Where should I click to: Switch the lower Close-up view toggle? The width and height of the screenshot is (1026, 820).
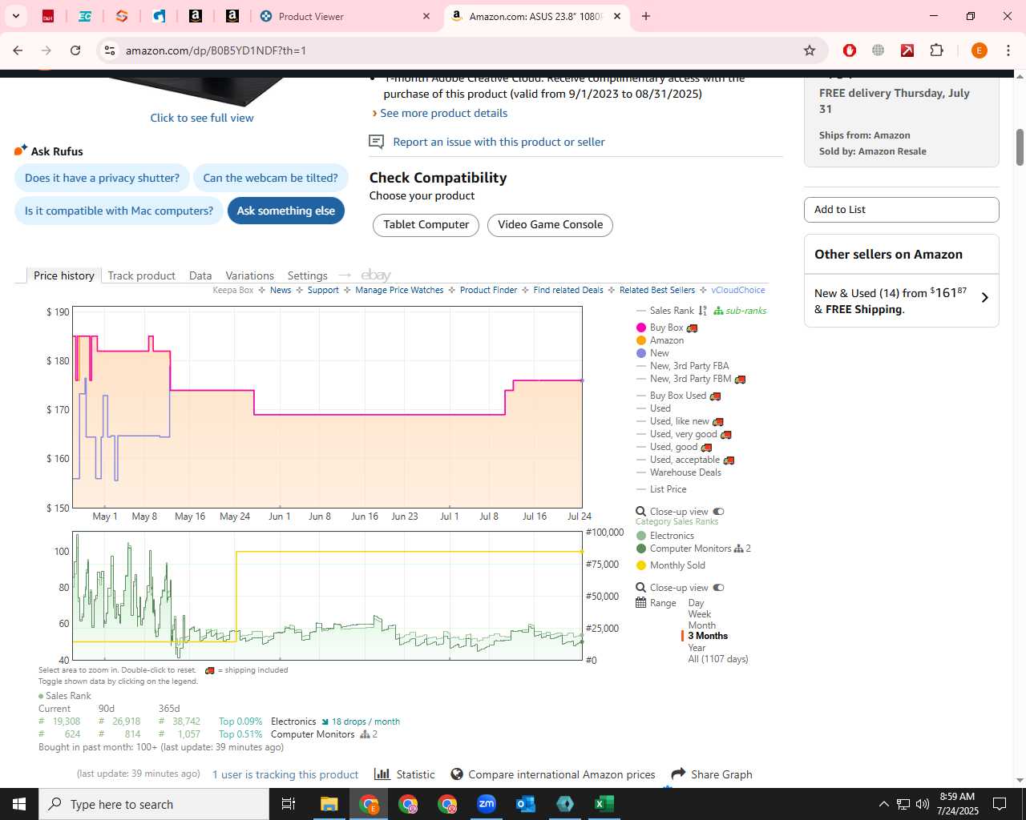click(718, 588)
